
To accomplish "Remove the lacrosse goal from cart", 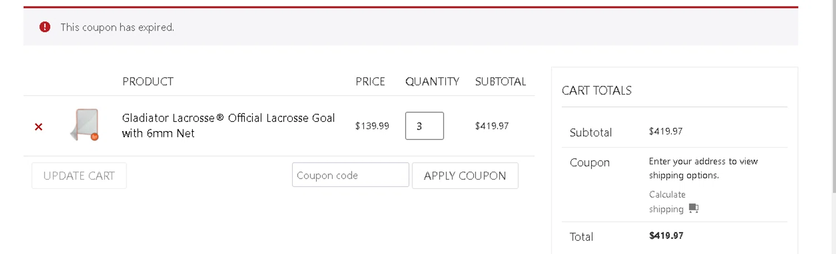I will (x=38, y=127).
